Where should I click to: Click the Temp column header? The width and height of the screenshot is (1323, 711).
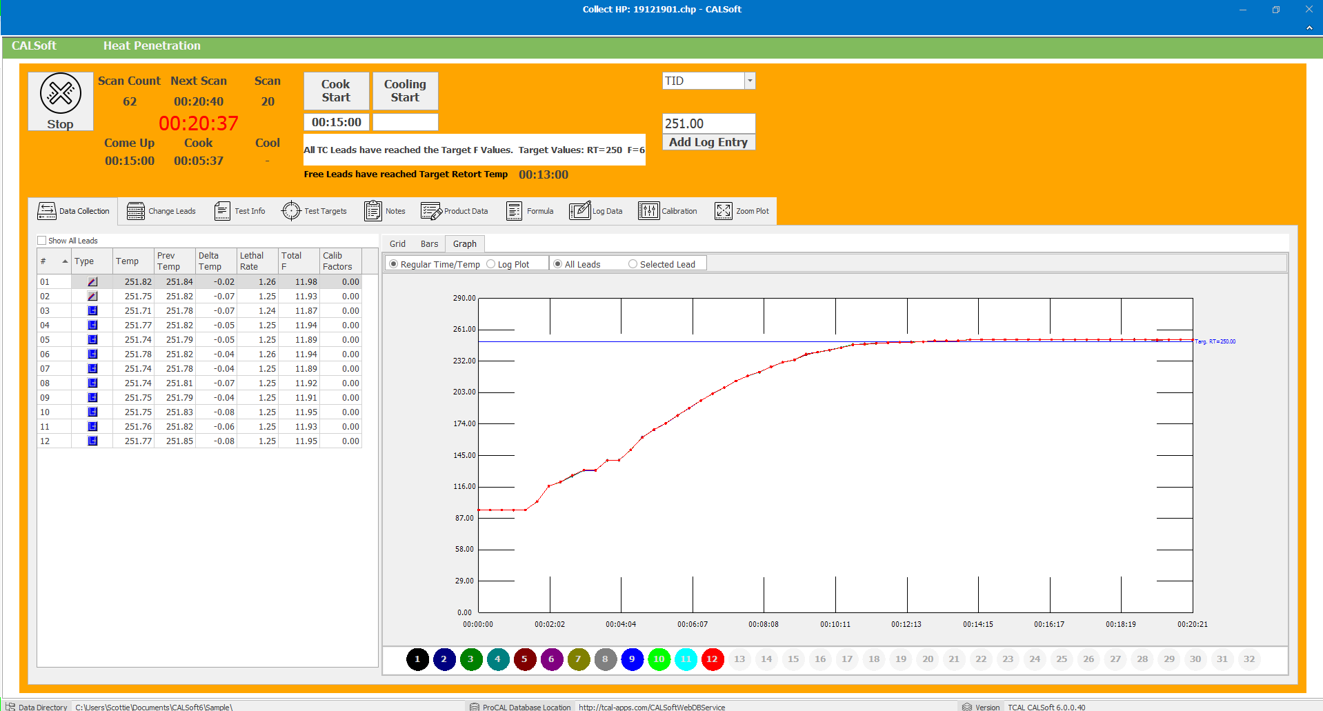133,261
